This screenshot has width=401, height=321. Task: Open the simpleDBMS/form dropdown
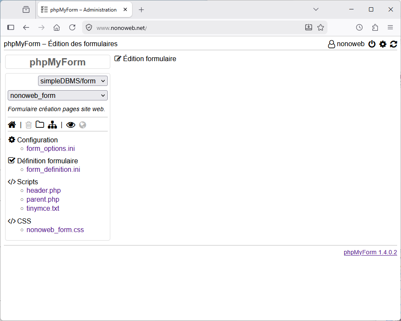click(73, 81)
